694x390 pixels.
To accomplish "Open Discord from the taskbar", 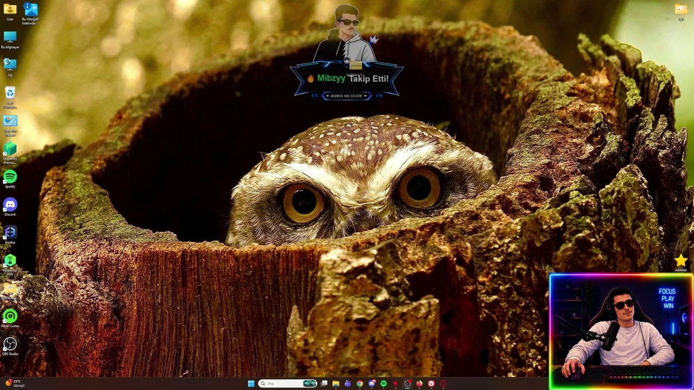I will click(x=371, y=383).
